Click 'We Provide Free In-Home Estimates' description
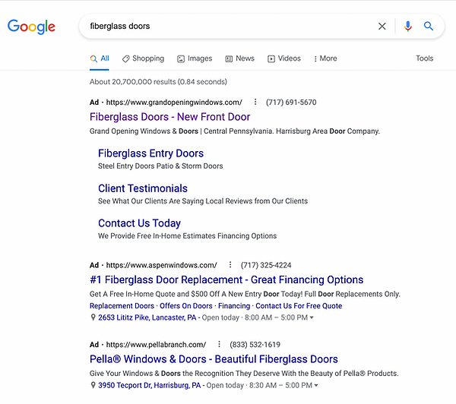The image size is (456, 404). click(x=187, y=235)
